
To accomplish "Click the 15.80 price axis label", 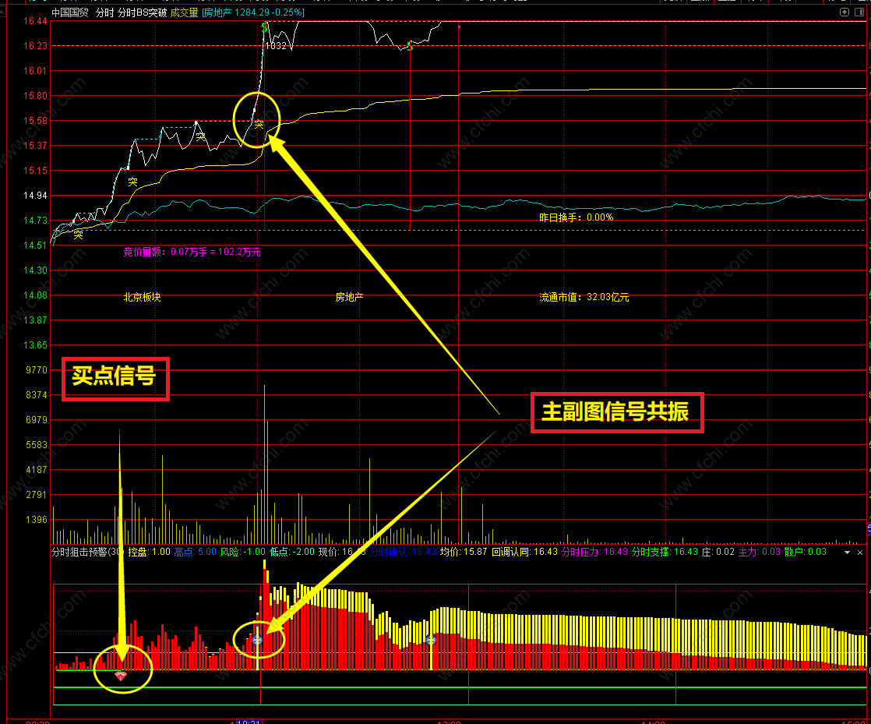I will 35,96.
